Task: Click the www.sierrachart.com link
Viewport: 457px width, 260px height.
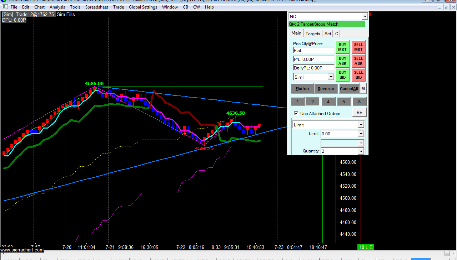Action: (22, 250)
